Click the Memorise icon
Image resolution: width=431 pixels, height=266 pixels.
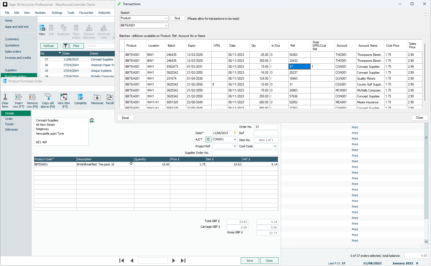pos(97,98)
